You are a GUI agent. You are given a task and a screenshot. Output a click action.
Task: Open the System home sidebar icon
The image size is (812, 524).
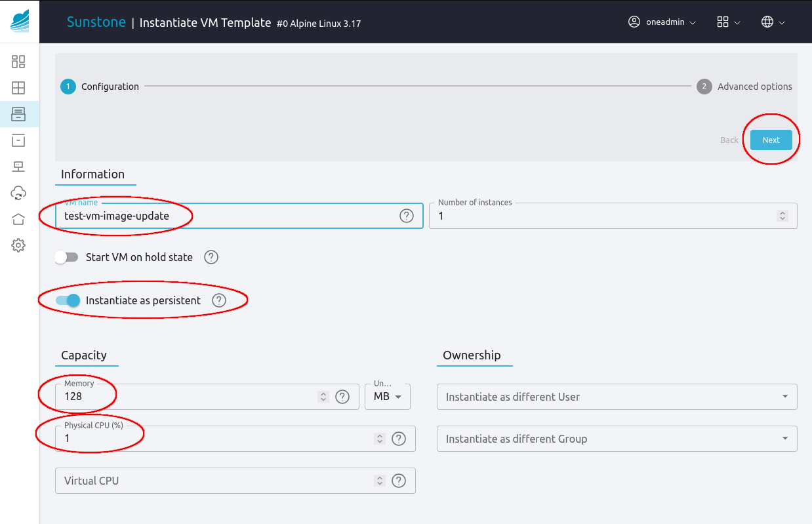[x=18, y=219]
